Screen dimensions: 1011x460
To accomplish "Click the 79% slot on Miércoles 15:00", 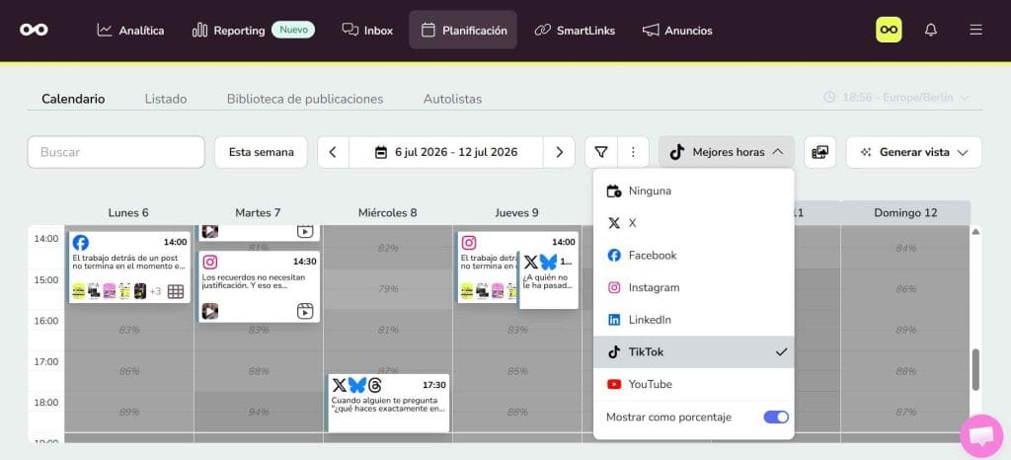I will (x=388, y=288).
